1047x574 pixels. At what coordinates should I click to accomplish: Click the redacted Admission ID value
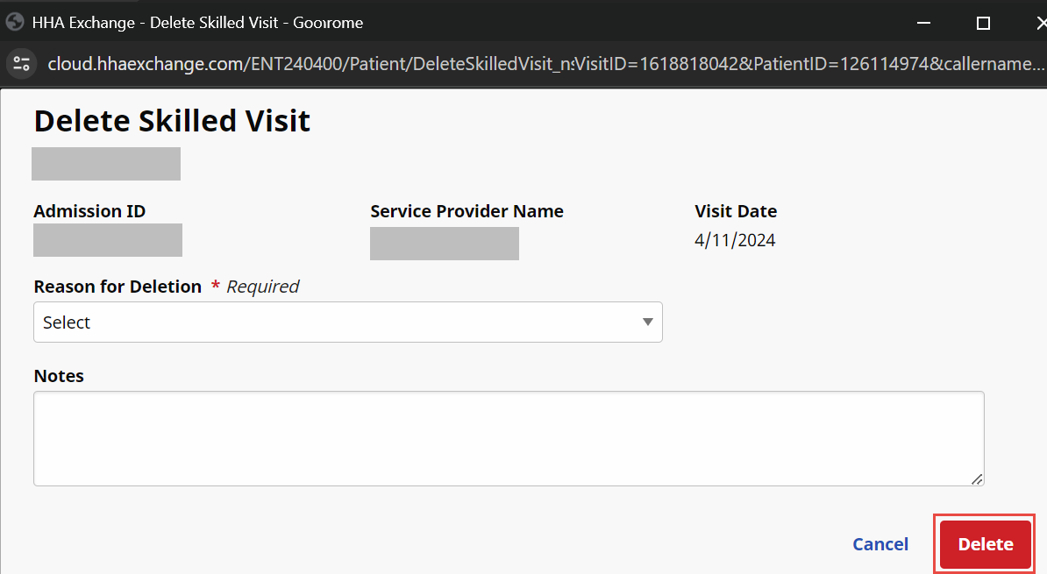(108, 240)
